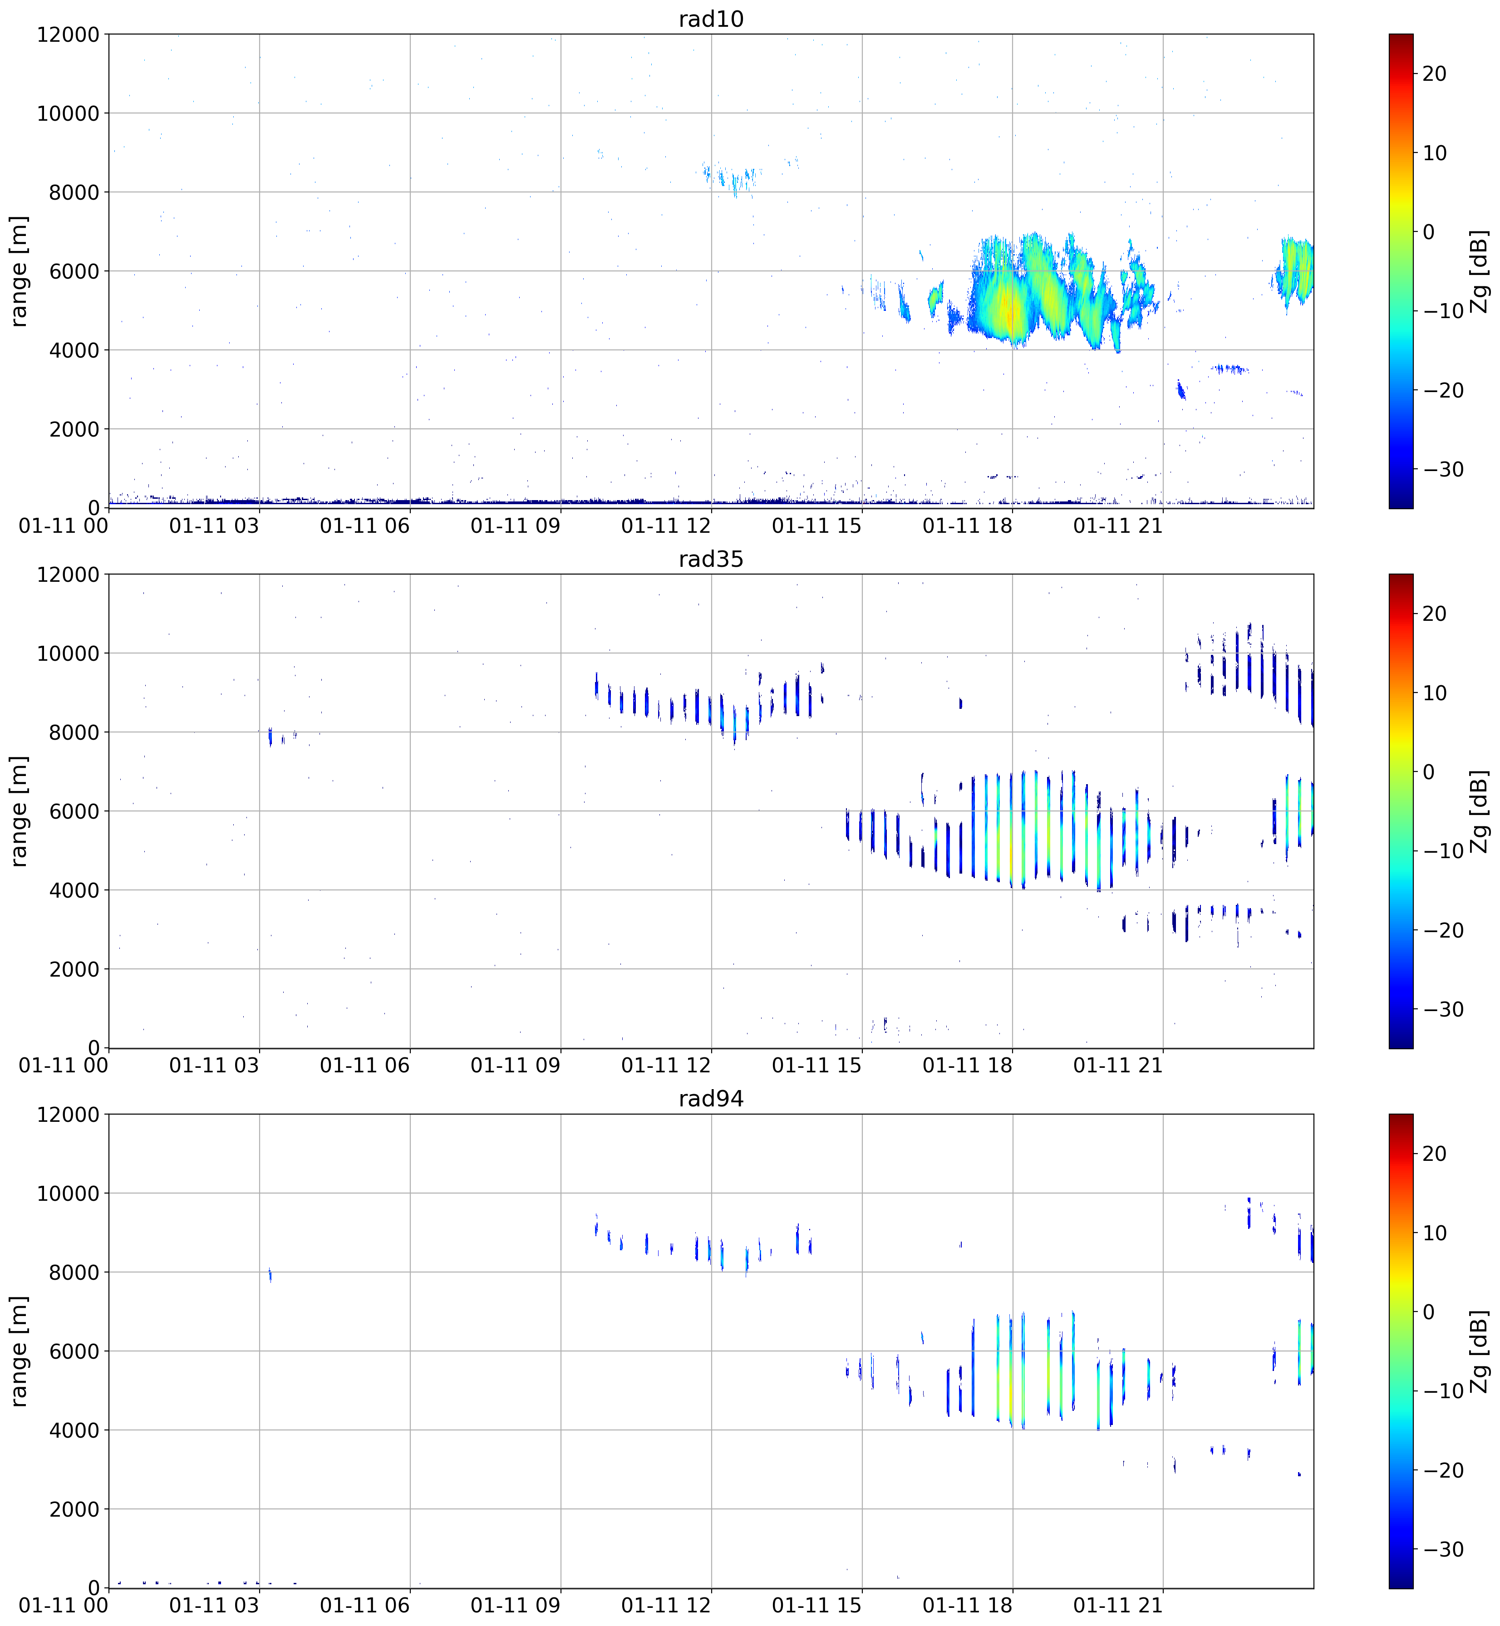Click the rad35 colorbar gradient
The width and height of the screenshot is (1500, 1626).
coord(1401,811)
